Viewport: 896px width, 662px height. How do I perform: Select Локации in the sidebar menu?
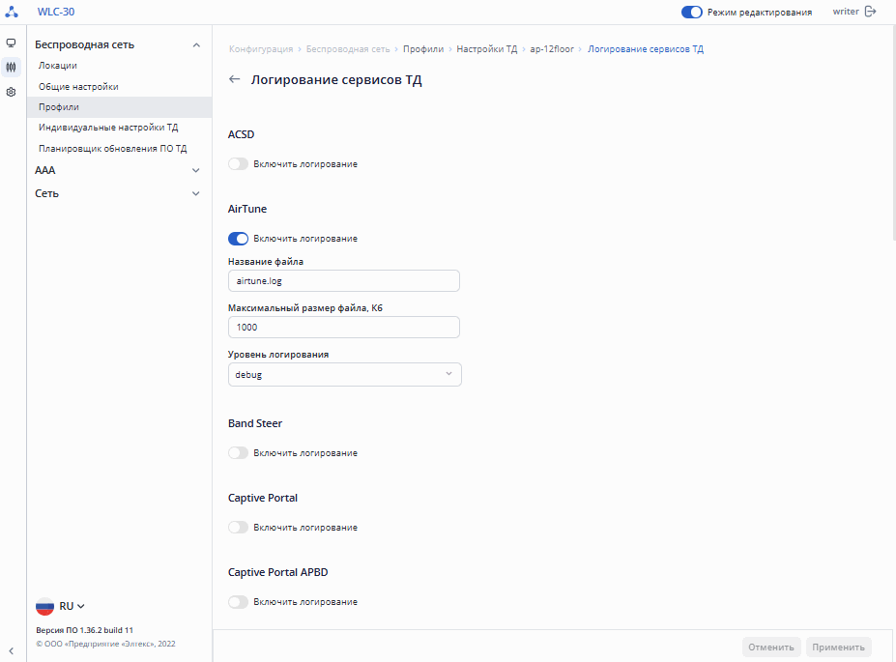[x=58, y=66]
